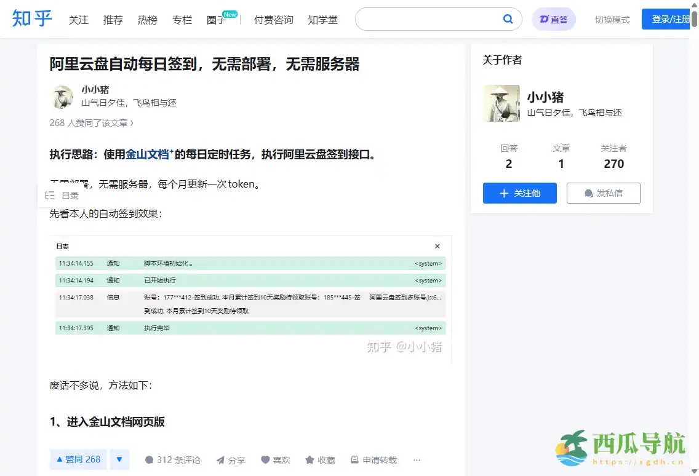Image resolution: width=699 pixels, height=476 pixels.
Task: Open the 312 条评论 comments section
Action: (x=172, y=459)
